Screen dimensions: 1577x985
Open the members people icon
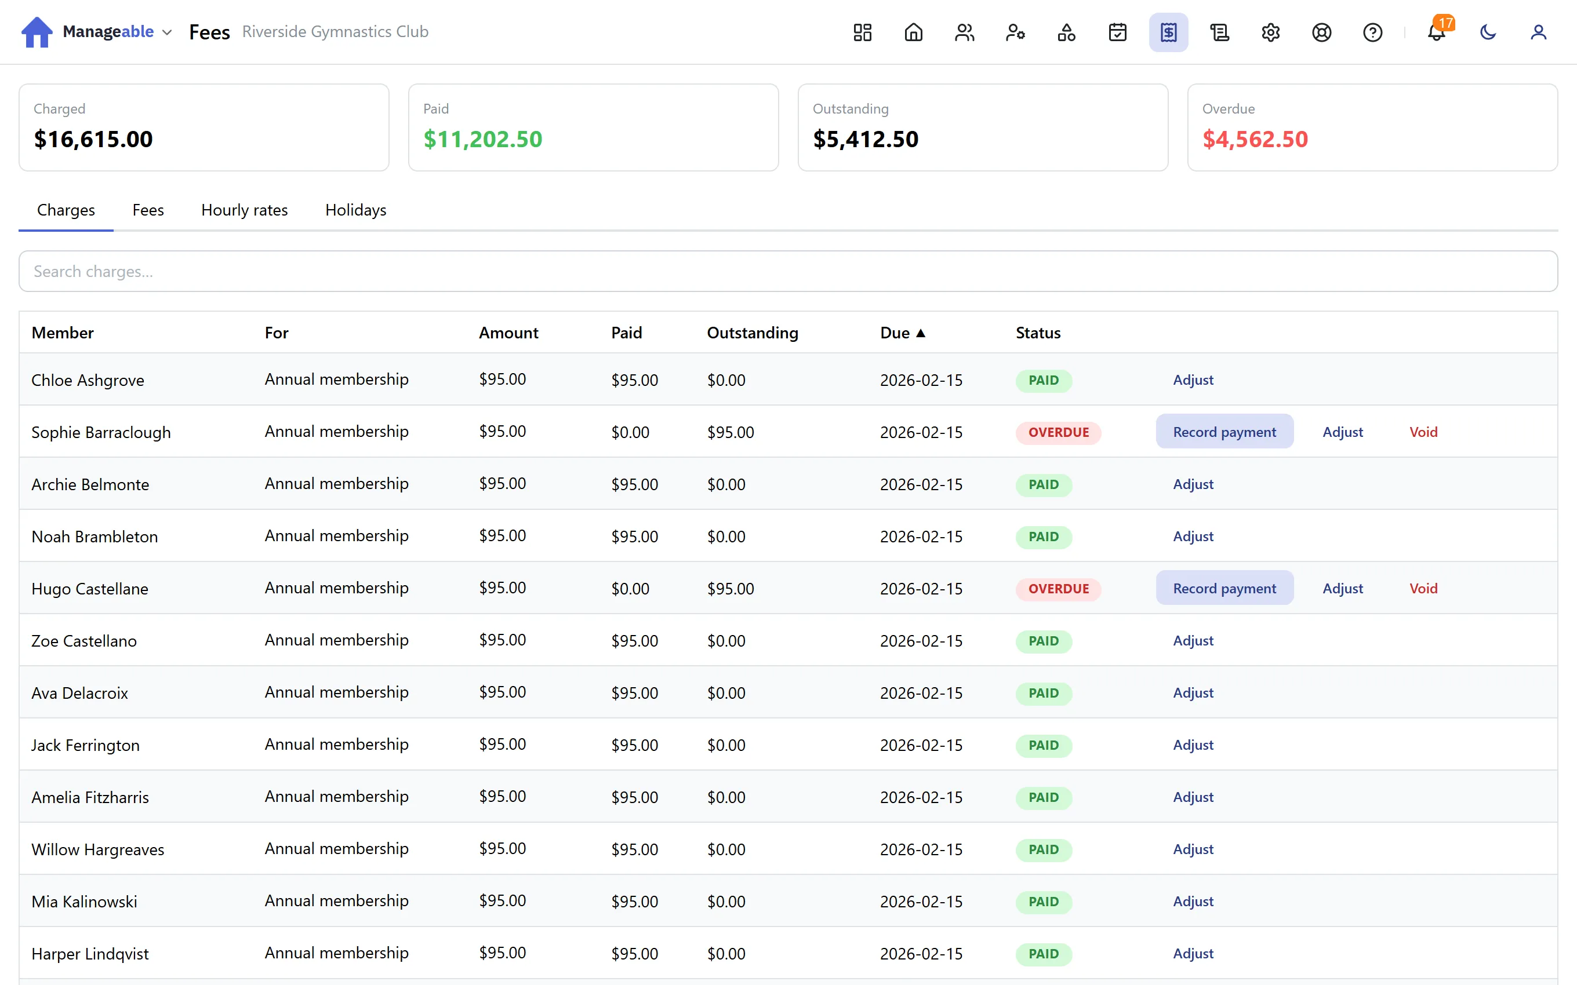pos(964,32)
